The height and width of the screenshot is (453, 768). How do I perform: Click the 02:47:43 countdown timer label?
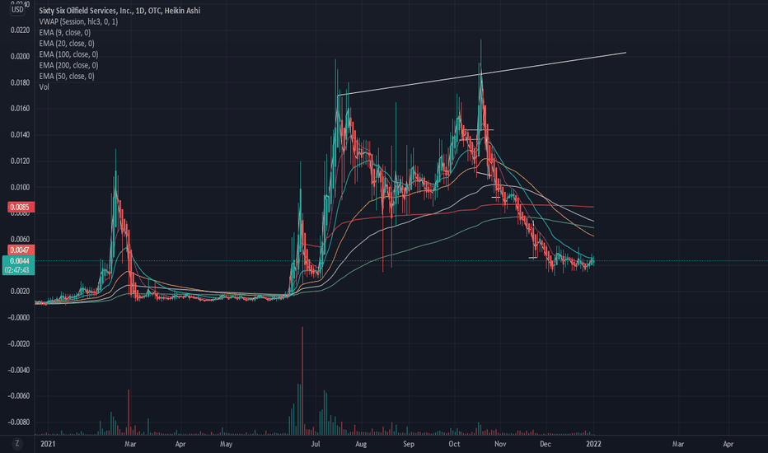point(17,270)
